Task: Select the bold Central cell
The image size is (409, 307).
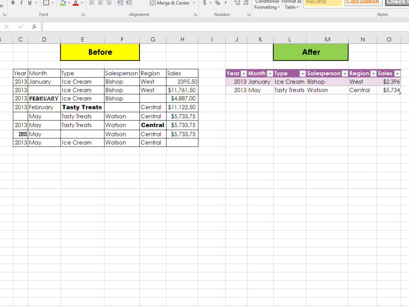Action: tap(153, 125)
